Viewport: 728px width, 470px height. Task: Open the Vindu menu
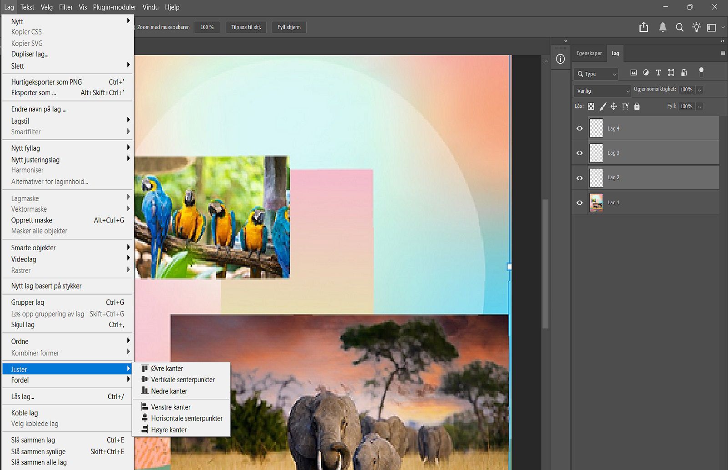pyautogui.click(x=151, y=7)
